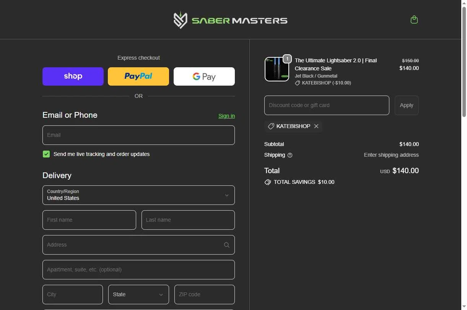Click the address search magnifier icon
This screenshot has width=467, height=310.
click(227, 245)
